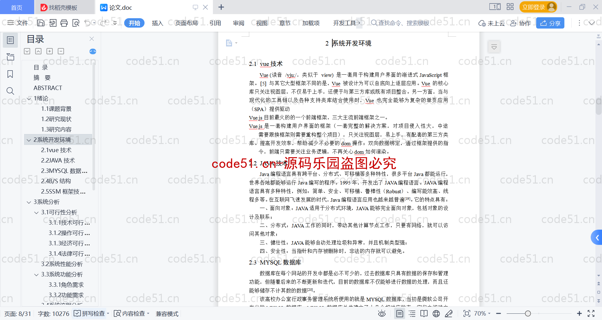The height and width of the screenshot is (320, 602).
Task: Select the 开始 ribbon tab
Action: (134, 23)
